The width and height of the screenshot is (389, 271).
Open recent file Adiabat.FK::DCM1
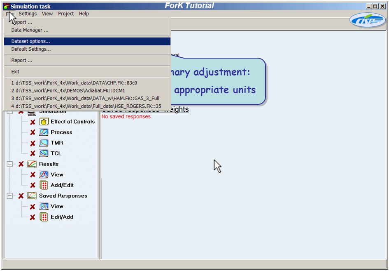pos(87,90)
